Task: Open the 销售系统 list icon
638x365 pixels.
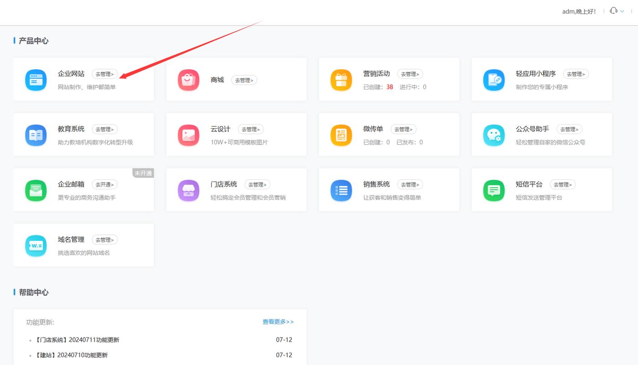Action: [341, 191]
